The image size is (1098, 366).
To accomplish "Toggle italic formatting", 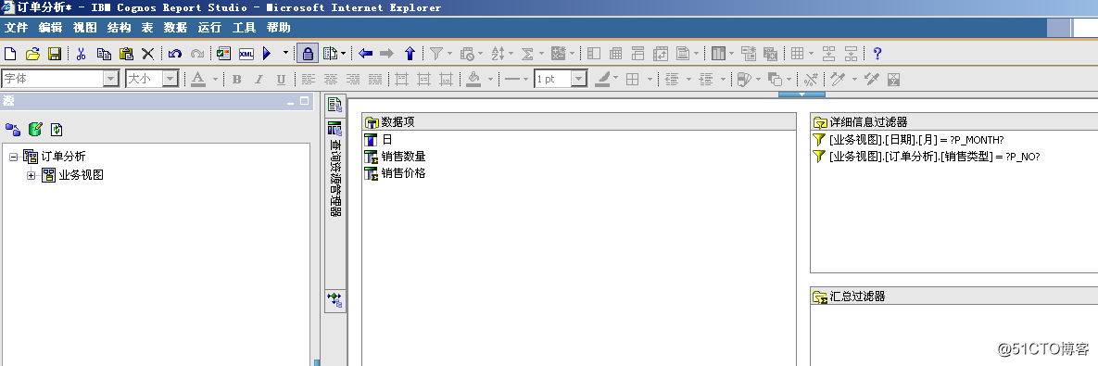I will 259,79.
